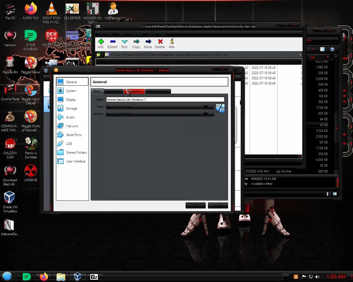Click Cancel in VirtualBox settings dialog
This screenshot has height=282, width=353.
[x=218, y=205]
